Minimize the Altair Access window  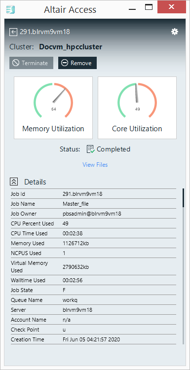[x=132, y=9]
